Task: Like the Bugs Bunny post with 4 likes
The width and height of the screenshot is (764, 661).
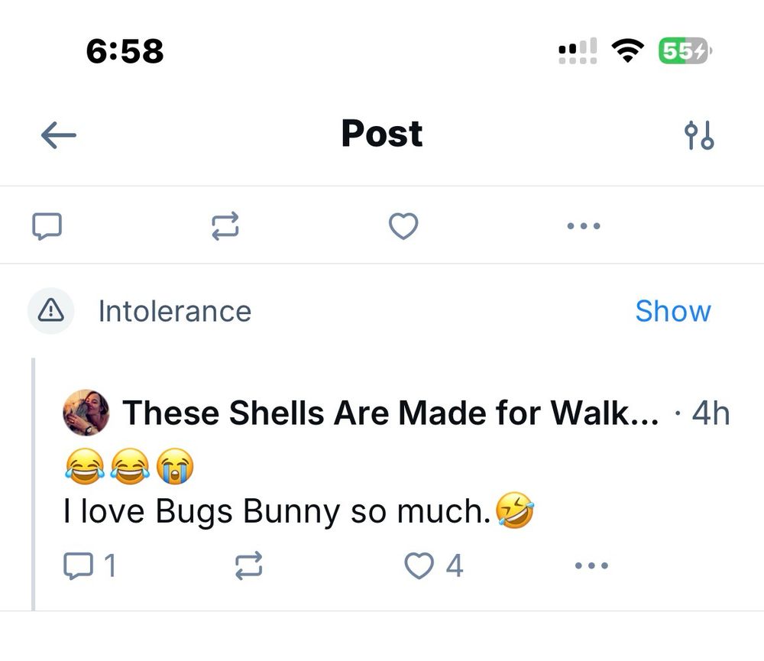Action: point(419,566)
